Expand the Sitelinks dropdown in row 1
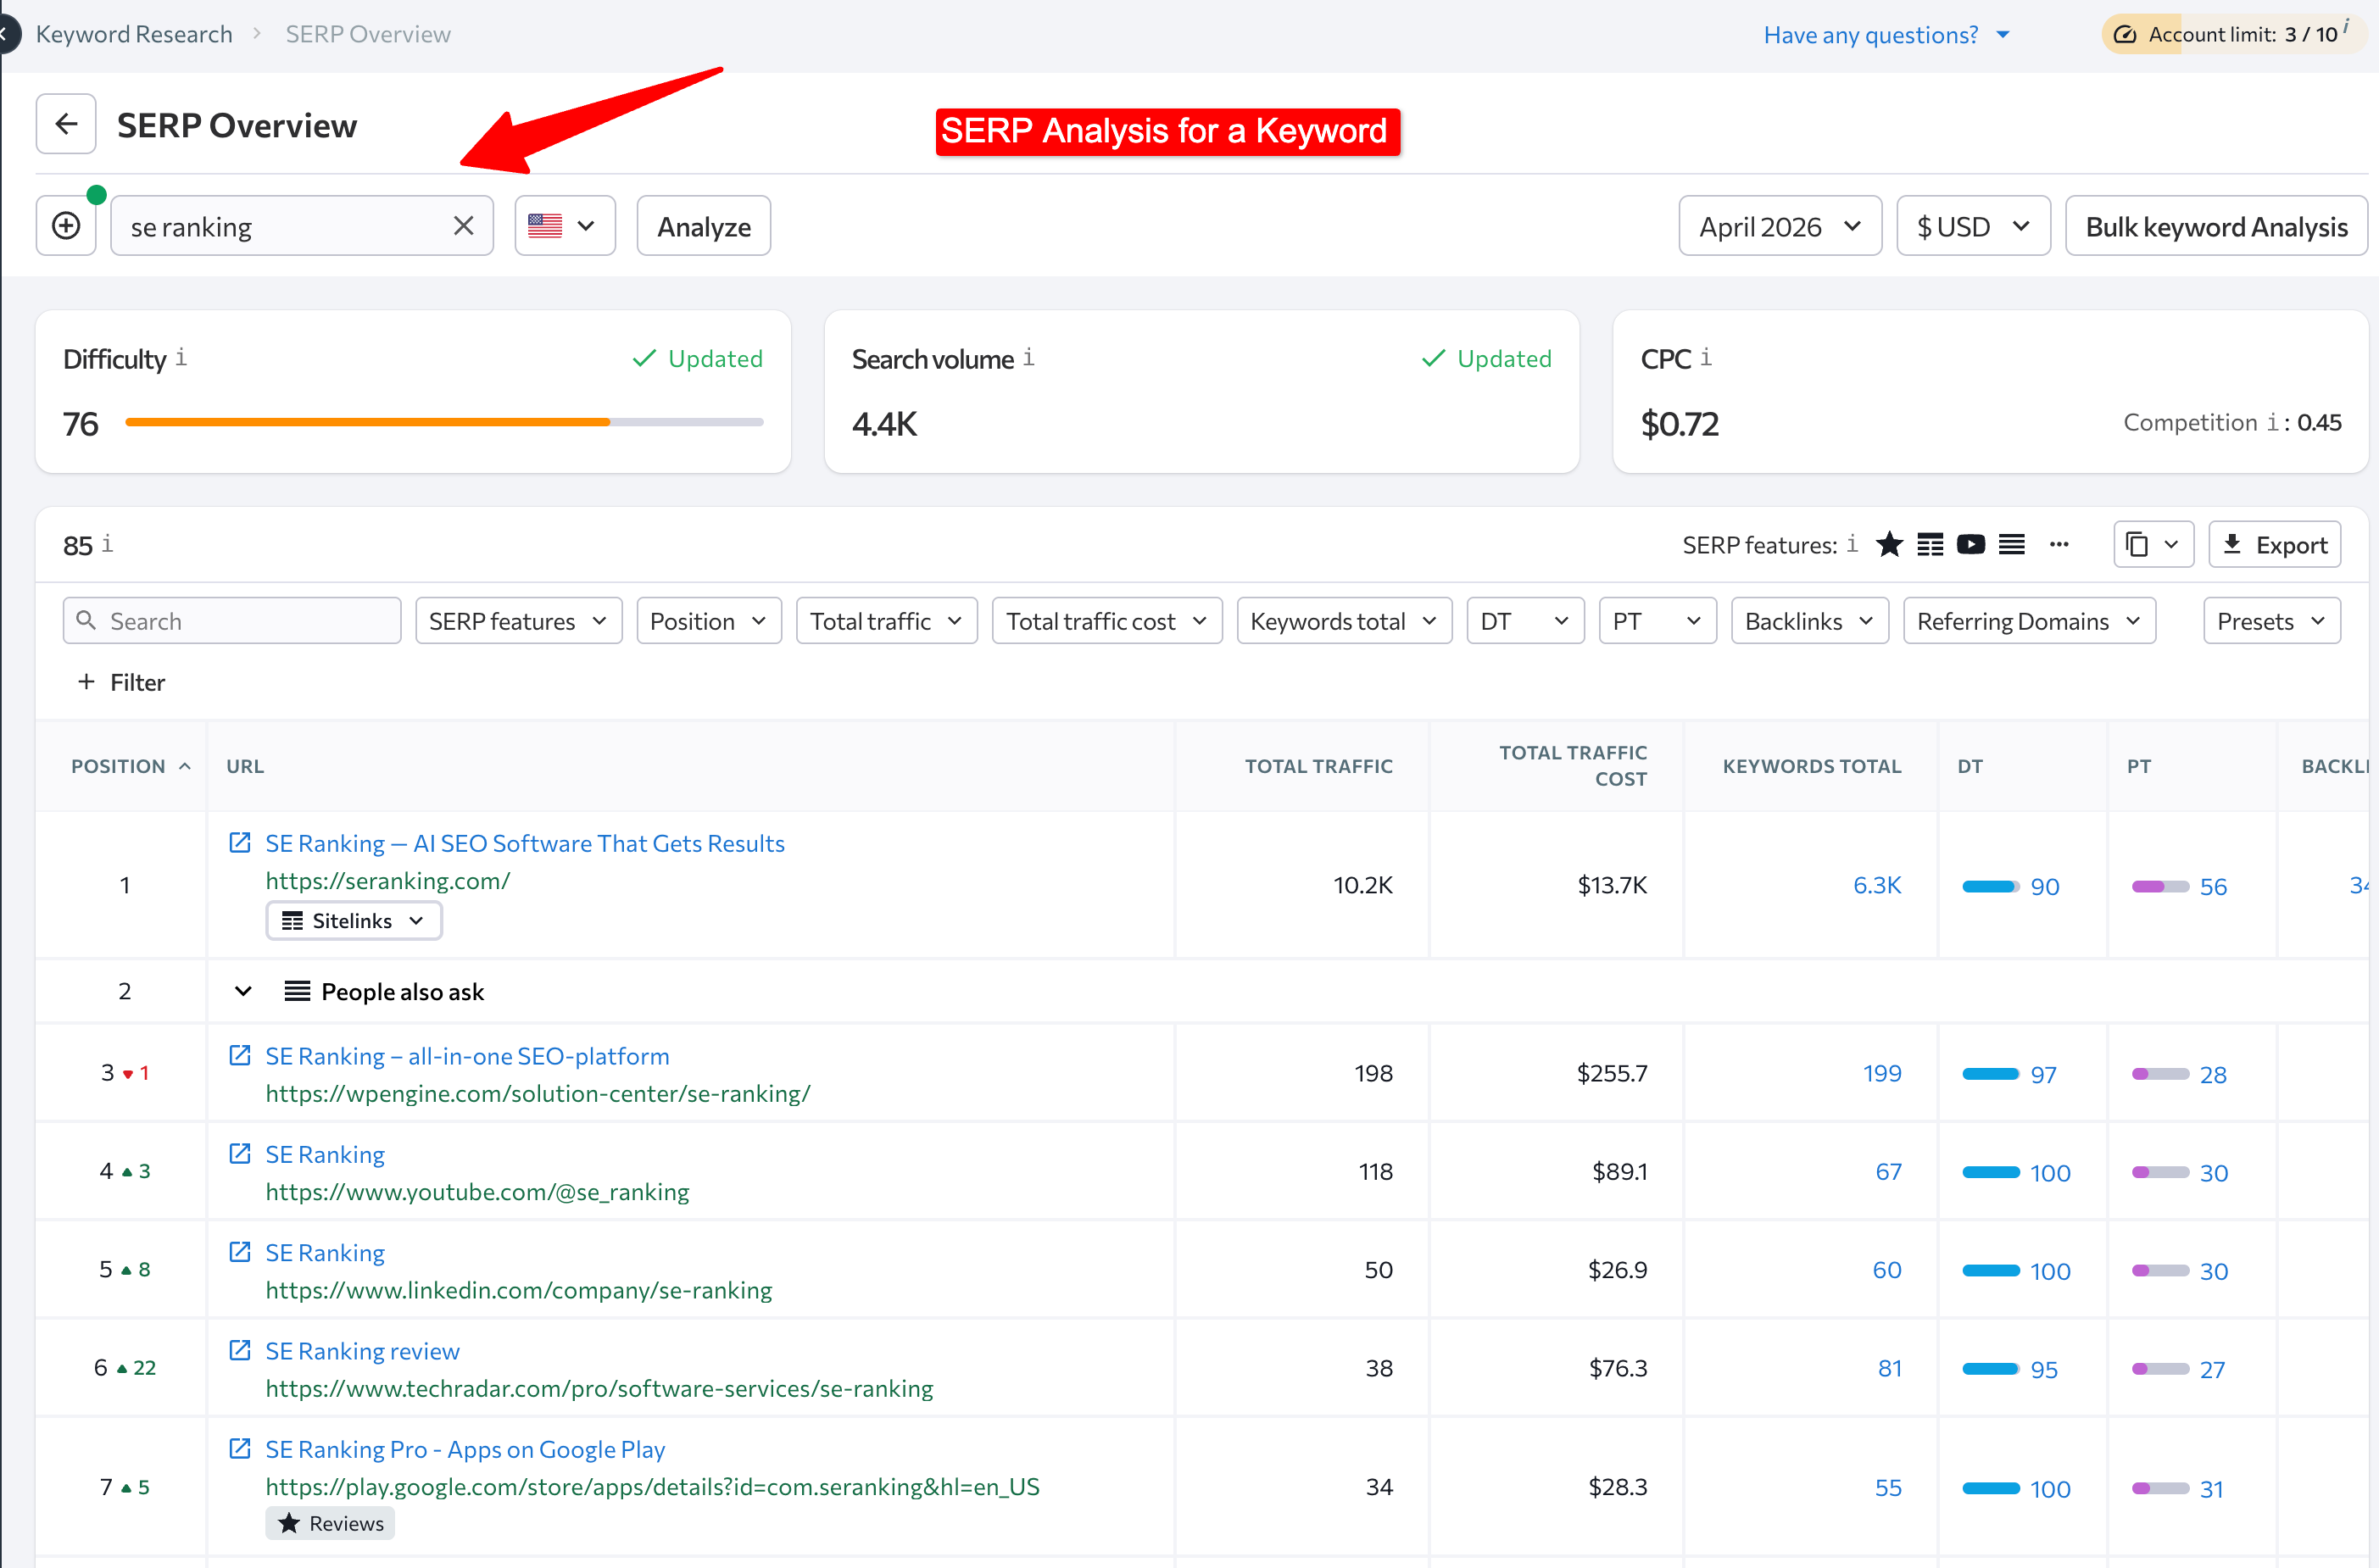The width and height of the screenshot is (2379, 1568). tap(353, 920)
